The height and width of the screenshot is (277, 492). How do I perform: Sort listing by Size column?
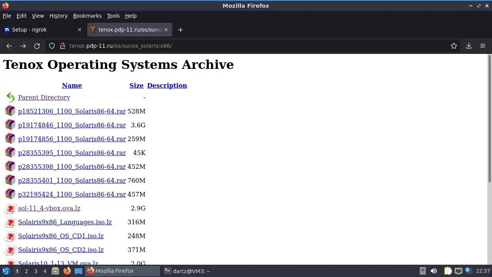point(136,85)
